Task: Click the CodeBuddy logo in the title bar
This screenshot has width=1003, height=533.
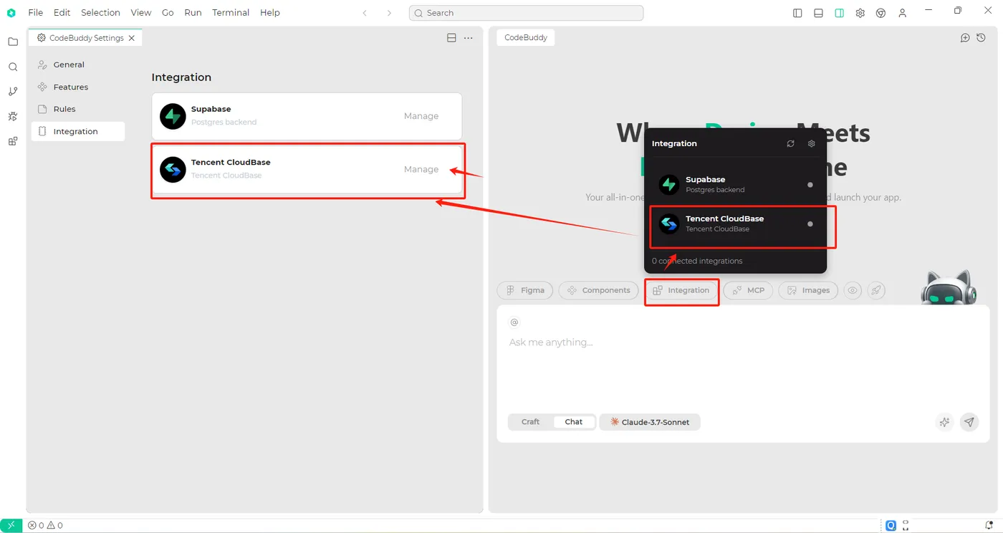Action: [11, 13]
